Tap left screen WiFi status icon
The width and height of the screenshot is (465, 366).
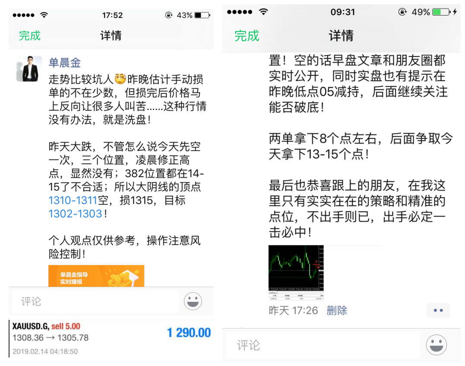[x=44, y=15]
